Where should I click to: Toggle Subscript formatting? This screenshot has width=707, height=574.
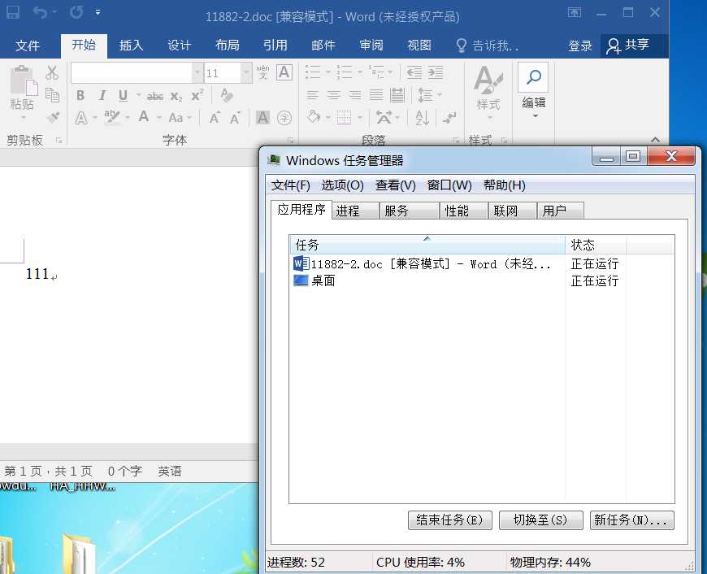click(176, 96)
